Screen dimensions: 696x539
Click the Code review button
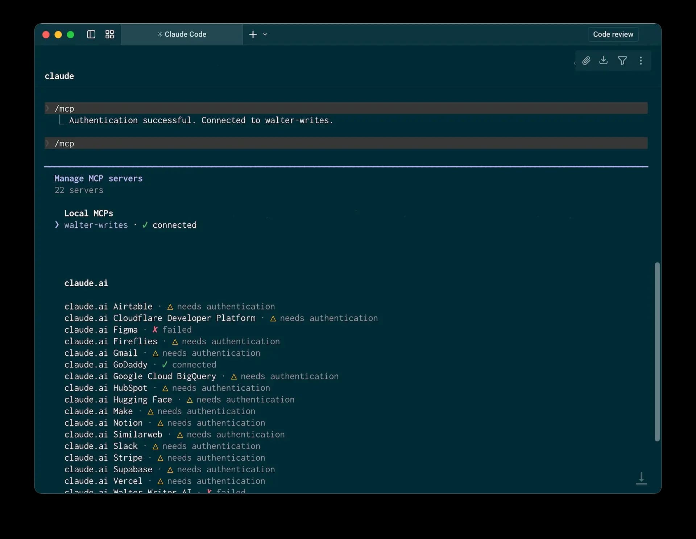(x=613, y=34)
